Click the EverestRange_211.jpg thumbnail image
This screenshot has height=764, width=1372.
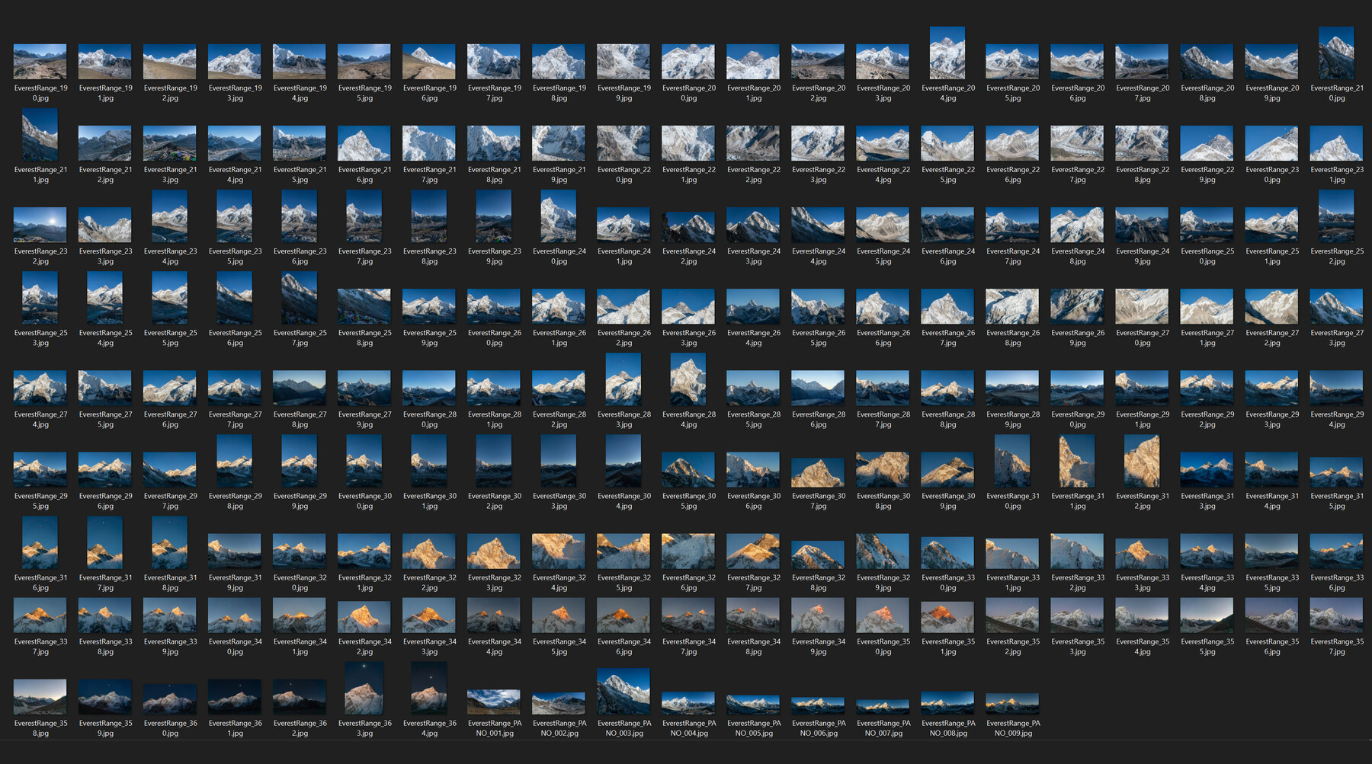[40, 135]
